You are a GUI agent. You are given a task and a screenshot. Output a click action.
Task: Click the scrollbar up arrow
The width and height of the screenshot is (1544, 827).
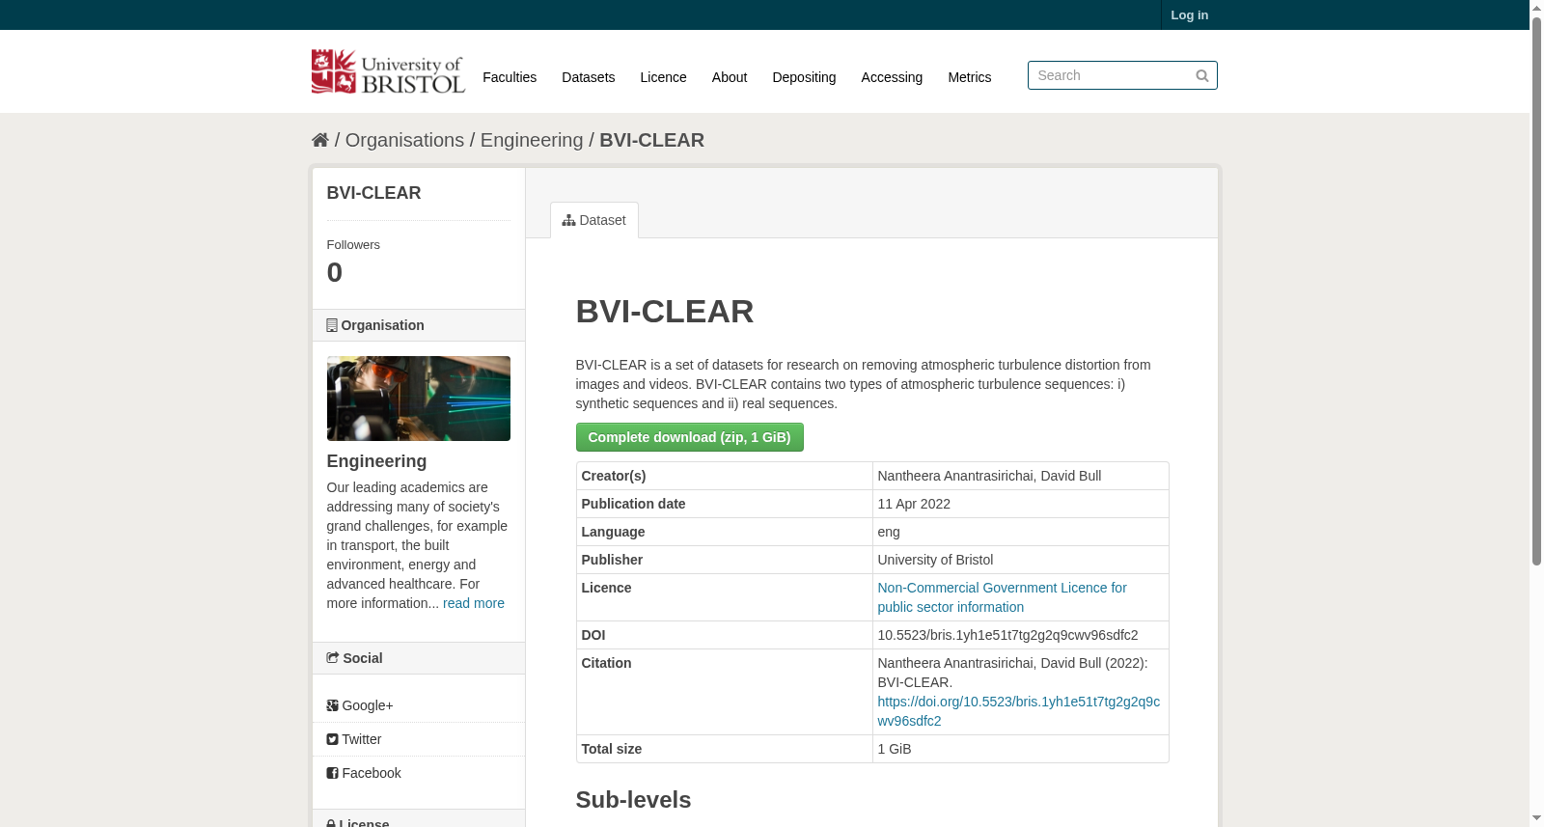(x=1536, y=7)
